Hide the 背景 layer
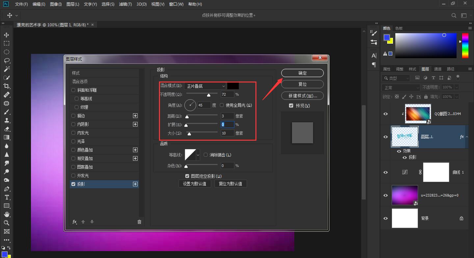The height and width of the screenshot is (258, 474). pyautogui.click(x=385, y=218)
